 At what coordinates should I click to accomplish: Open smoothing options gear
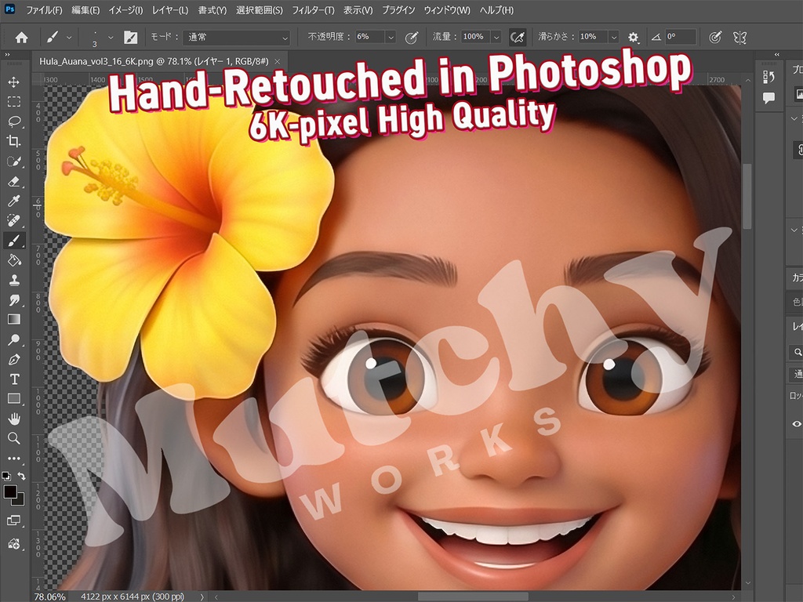tap(633, 38)
